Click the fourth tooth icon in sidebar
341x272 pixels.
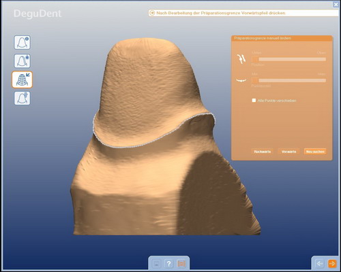[22, 98]
